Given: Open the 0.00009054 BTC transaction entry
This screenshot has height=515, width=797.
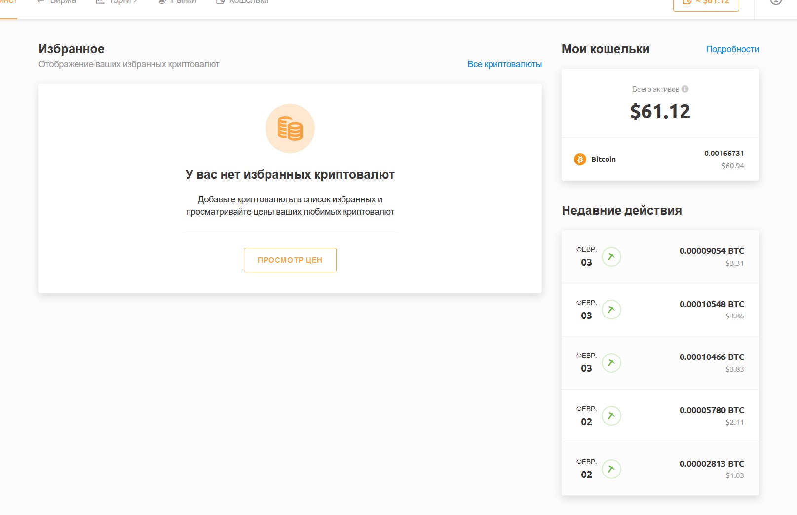Looking at the screenshot, I should click(660, 257).
